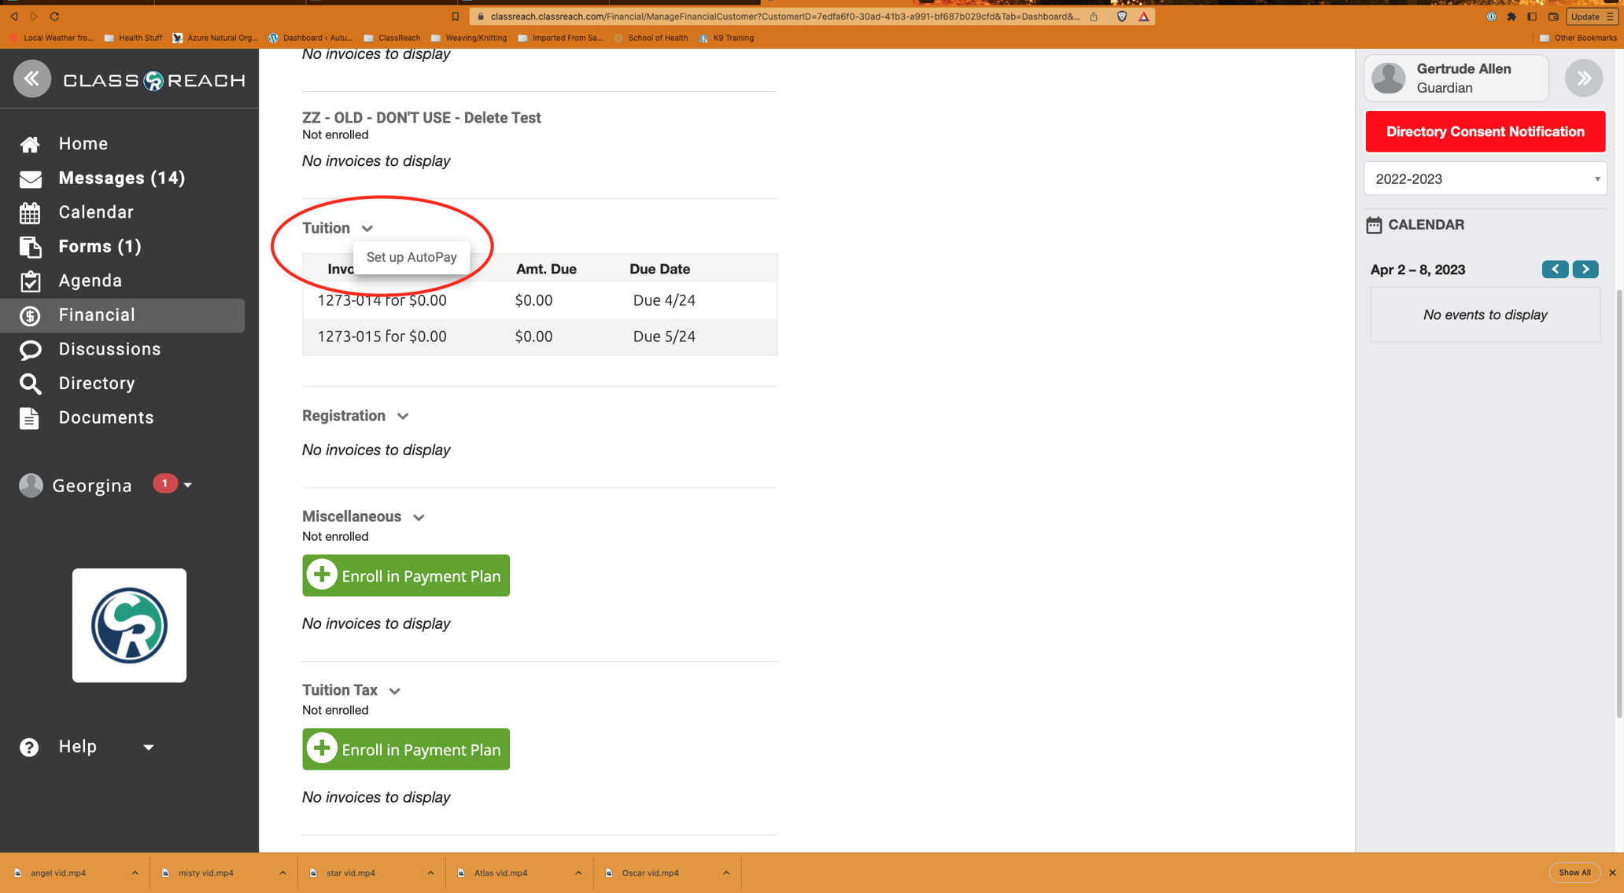Click the Agenda clipboard-check icon
The height and width of the screenshot is (893, 1624).
click(x=30, y=281)
